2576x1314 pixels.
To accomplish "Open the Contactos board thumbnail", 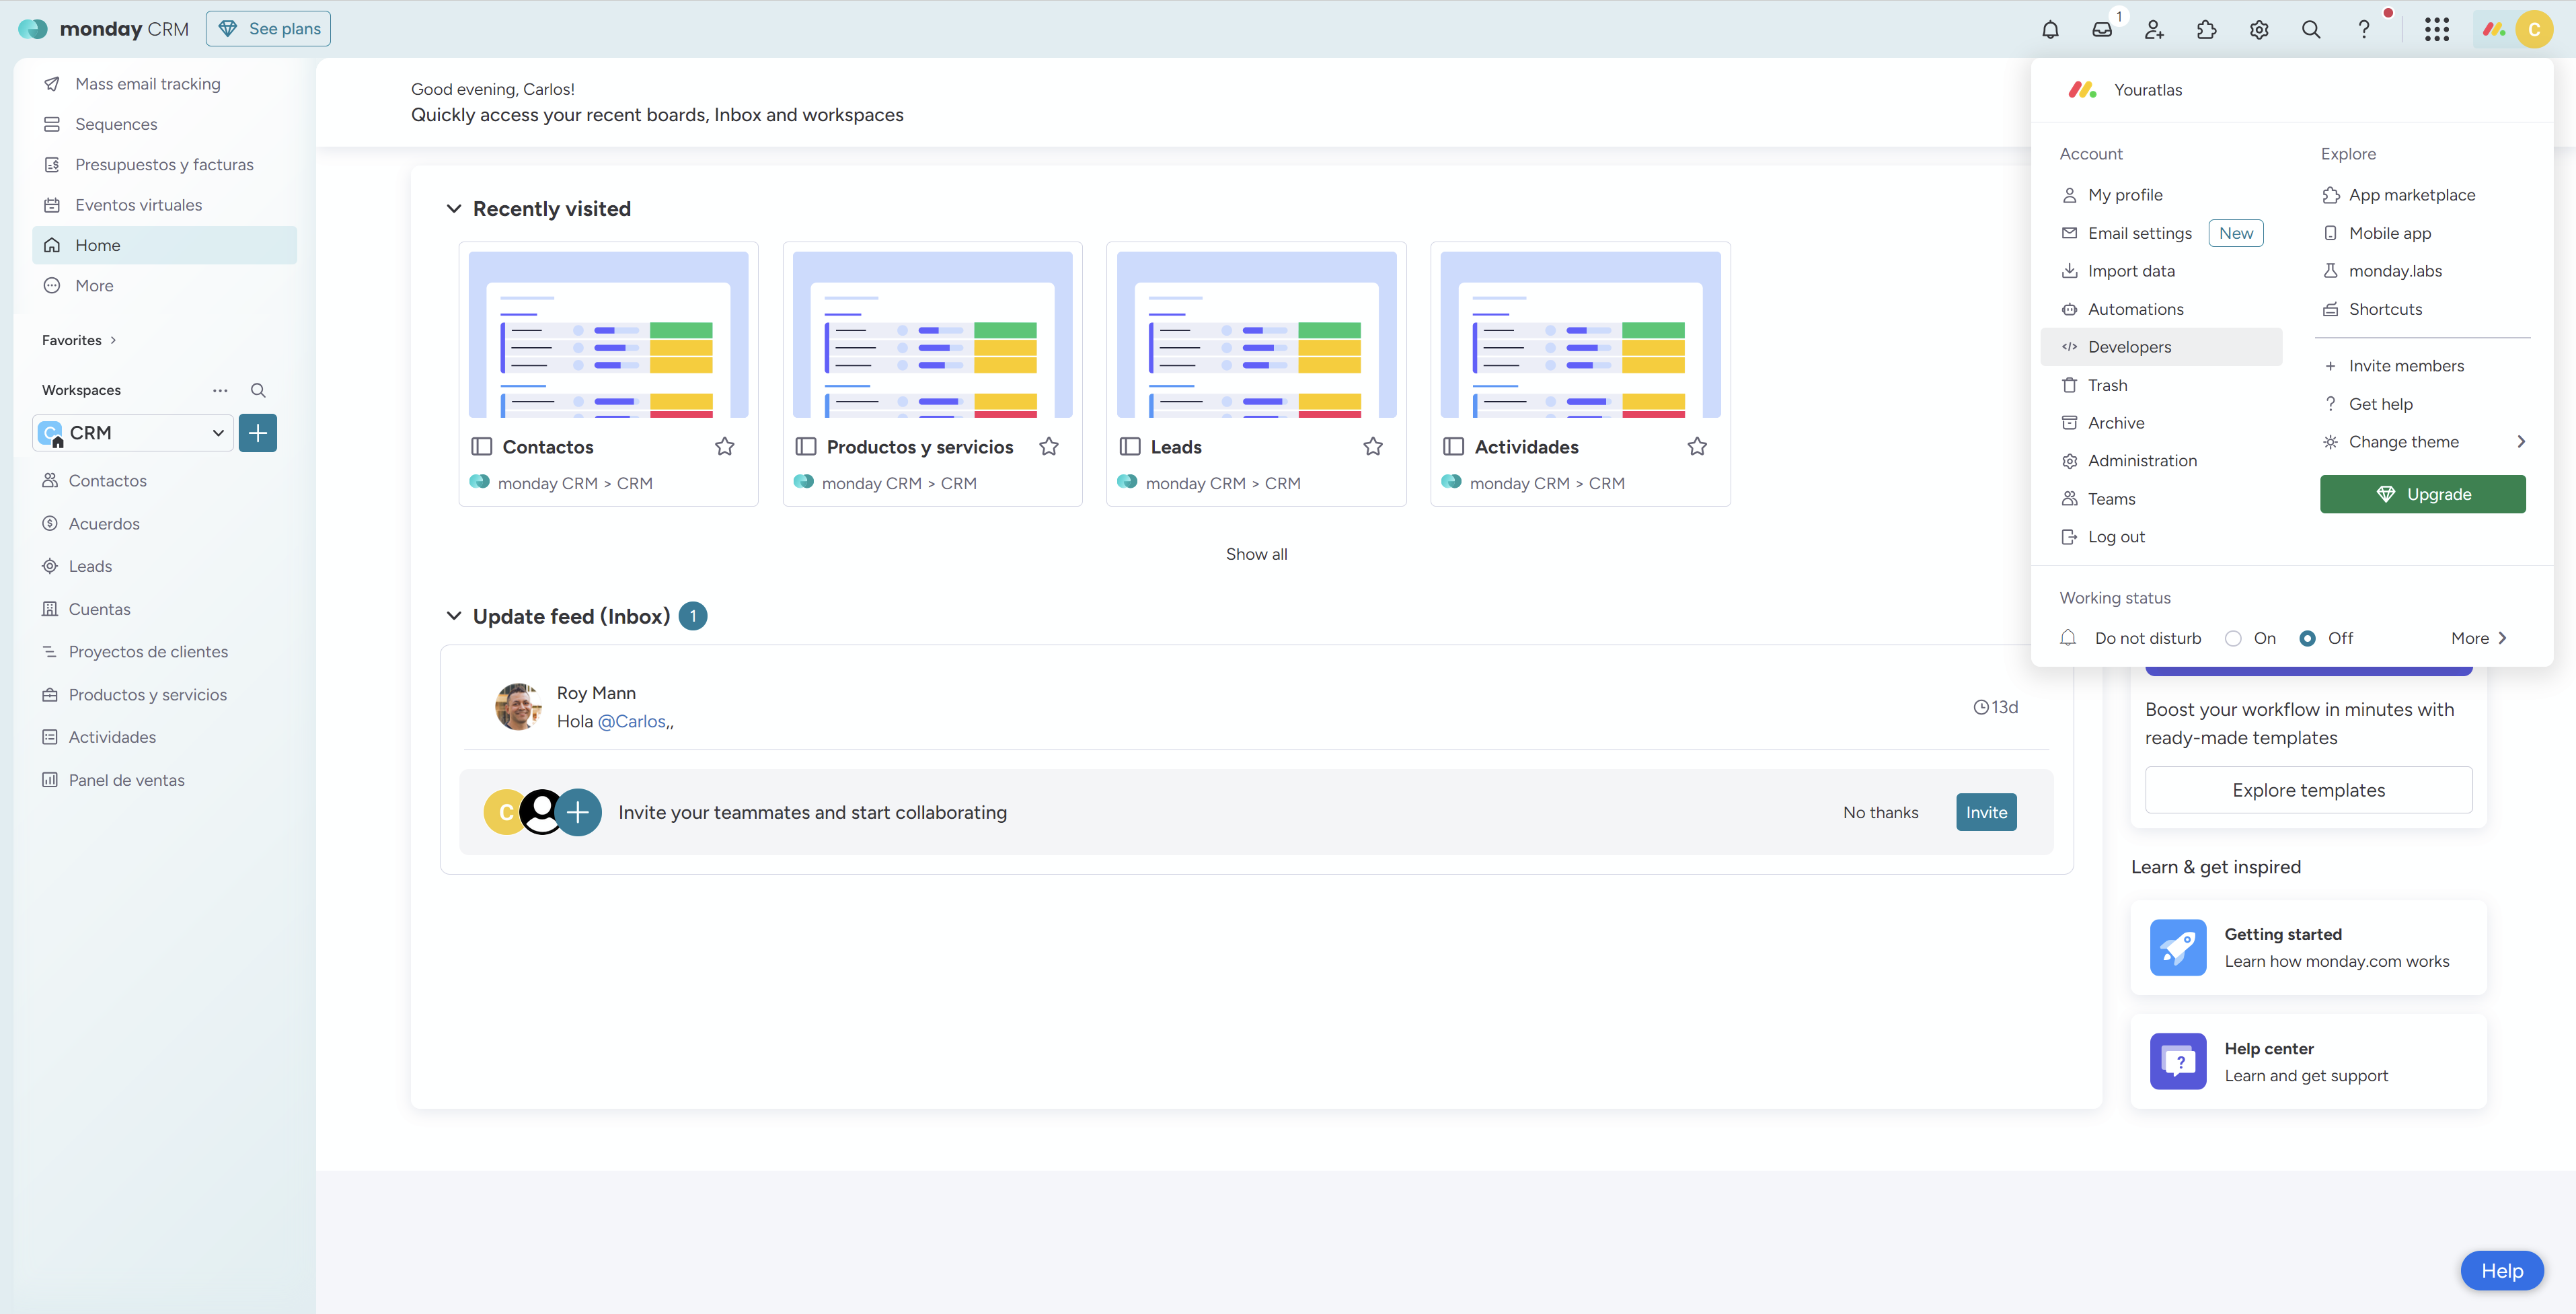I will (x=608, y=334).
